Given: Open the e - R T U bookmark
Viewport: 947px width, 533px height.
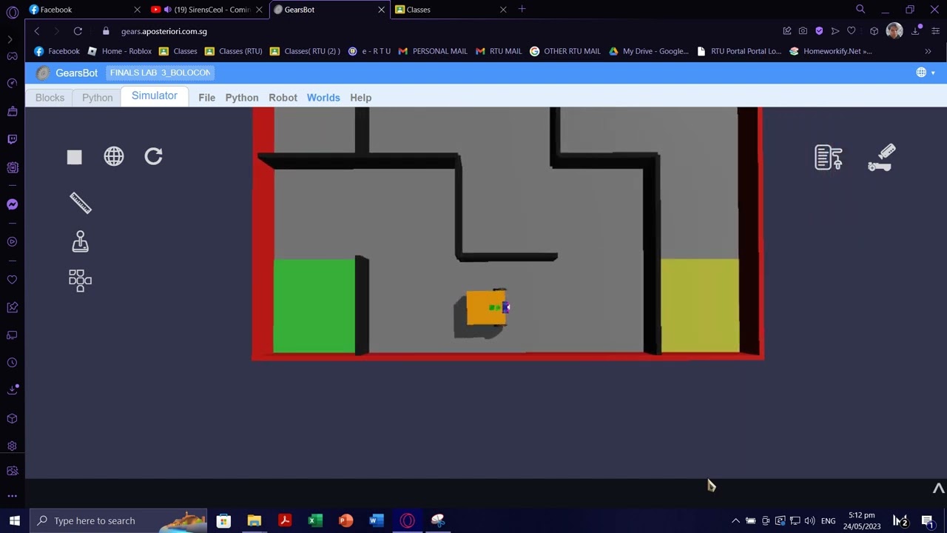Looking at the screenshot, I should [369, 51].
